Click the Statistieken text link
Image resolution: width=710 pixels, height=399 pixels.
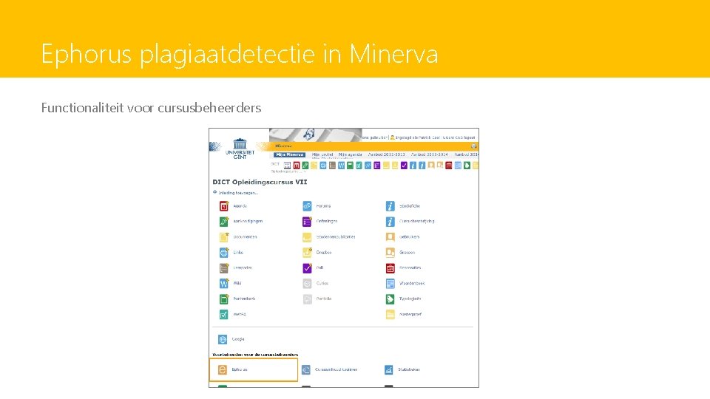click(409, 369)
